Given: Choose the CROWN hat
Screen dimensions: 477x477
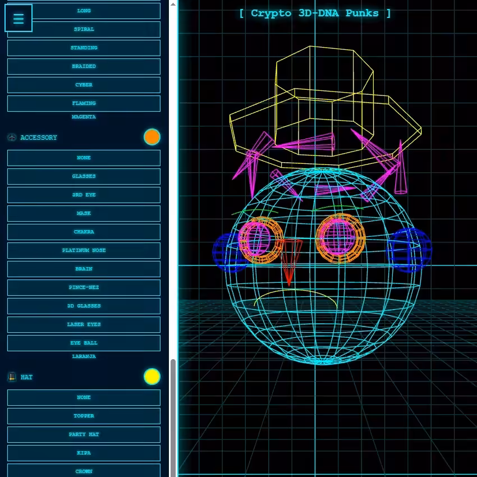Looking at the screenshot, I should click(x=84, y=471).
